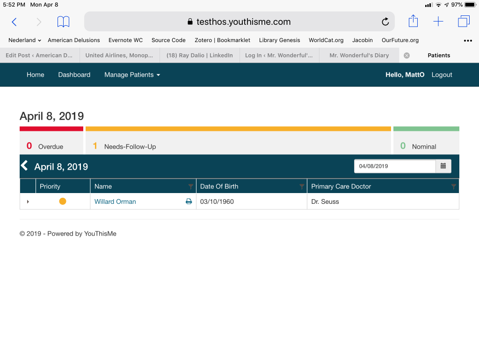Open the Dashboard navigation item
The width and height of the screenshot is (479, 359).
pos(74,75)
